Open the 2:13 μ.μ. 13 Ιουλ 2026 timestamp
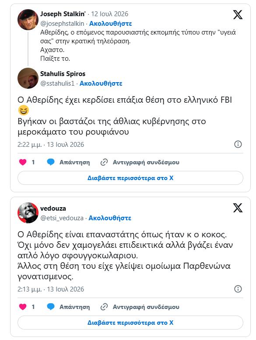 point(51,289)
